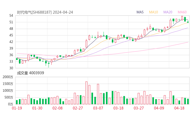Select the MA20 legend label
The height and width of the screenshot is (114, 192).
tap(168, 12)
